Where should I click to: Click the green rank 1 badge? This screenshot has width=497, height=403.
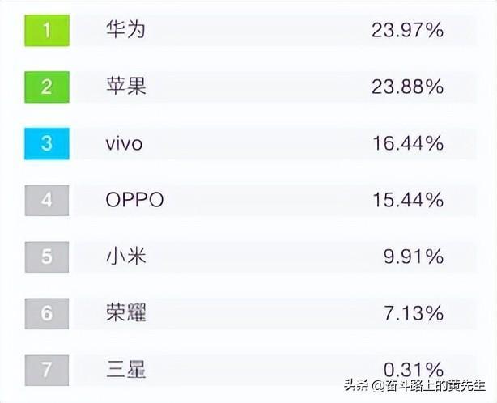tap(46, 31)
